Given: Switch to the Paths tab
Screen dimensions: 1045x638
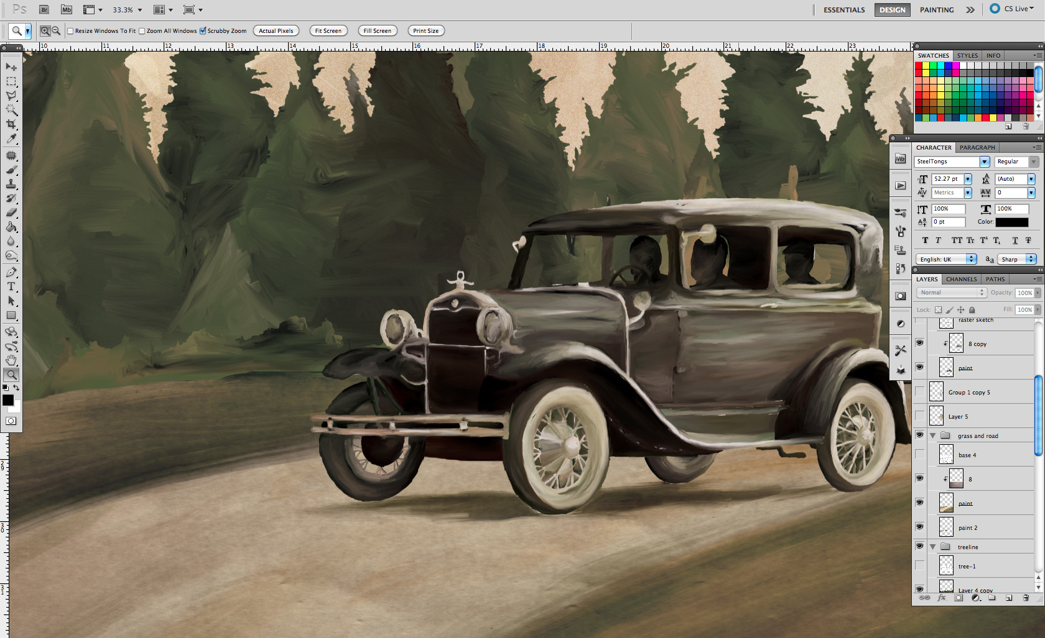Looking at the screenshot, I should click(995, 279).
